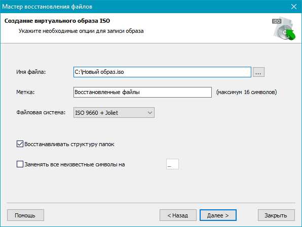The image size is (302, 227).
Task: Proceed with the 'Далее >' button
Action: (x=218, y=215)
